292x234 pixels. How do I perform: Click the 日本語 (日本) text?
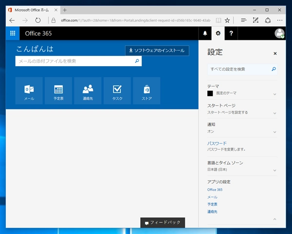217,170
